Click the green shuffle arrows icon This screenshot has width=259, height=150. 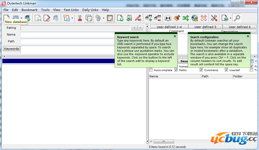[186, 18]
